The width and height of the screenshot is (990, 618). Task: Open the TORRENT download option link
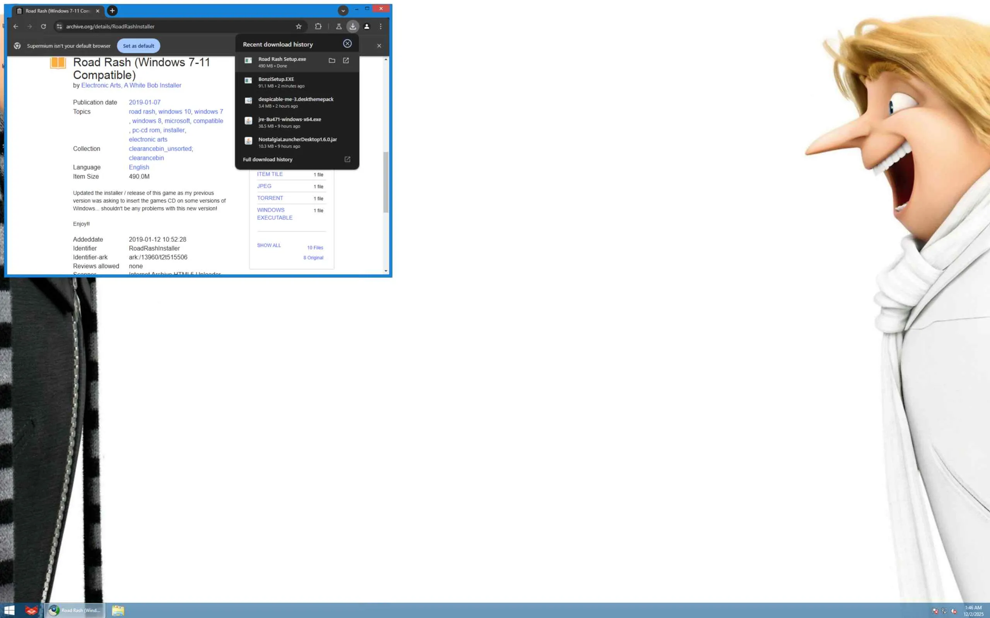pos(270,198)
